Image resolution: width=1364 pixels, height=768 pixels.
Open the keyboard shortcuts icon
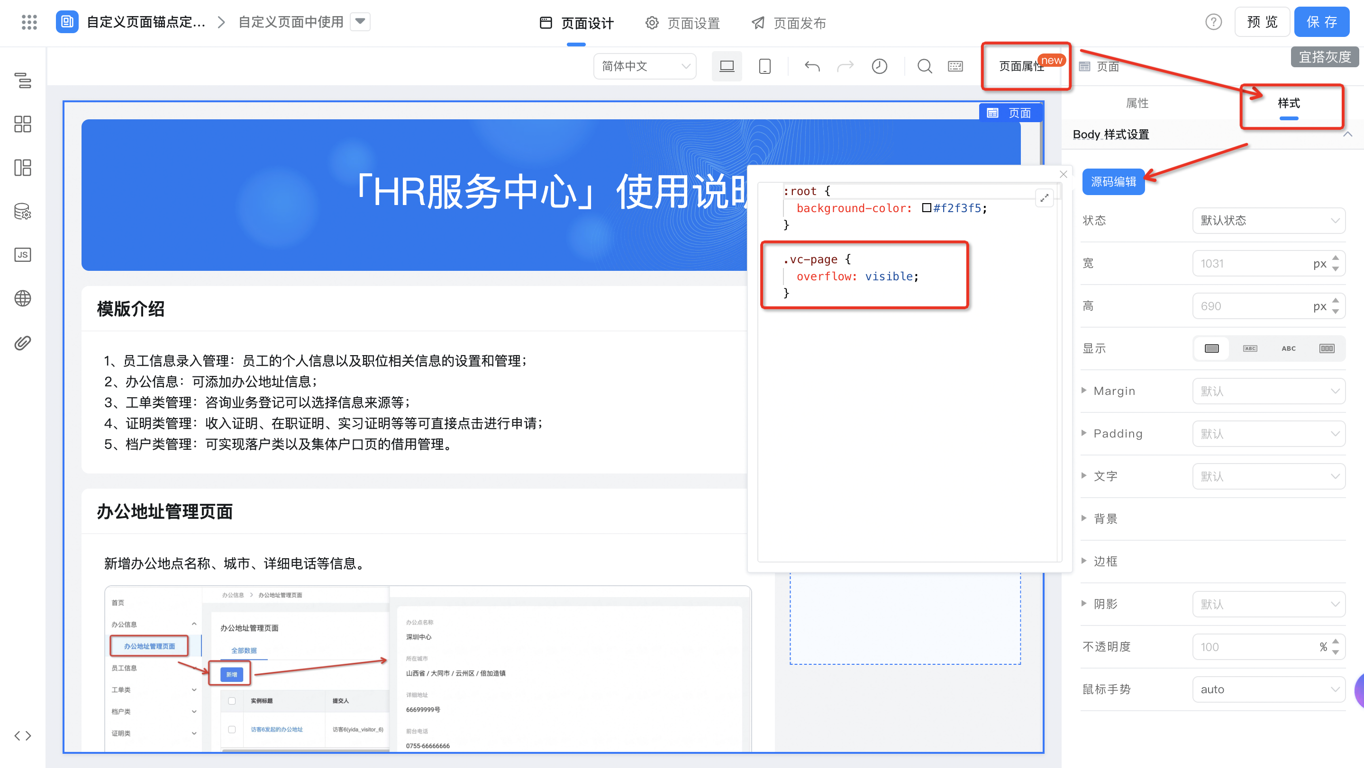coord(956,66)
